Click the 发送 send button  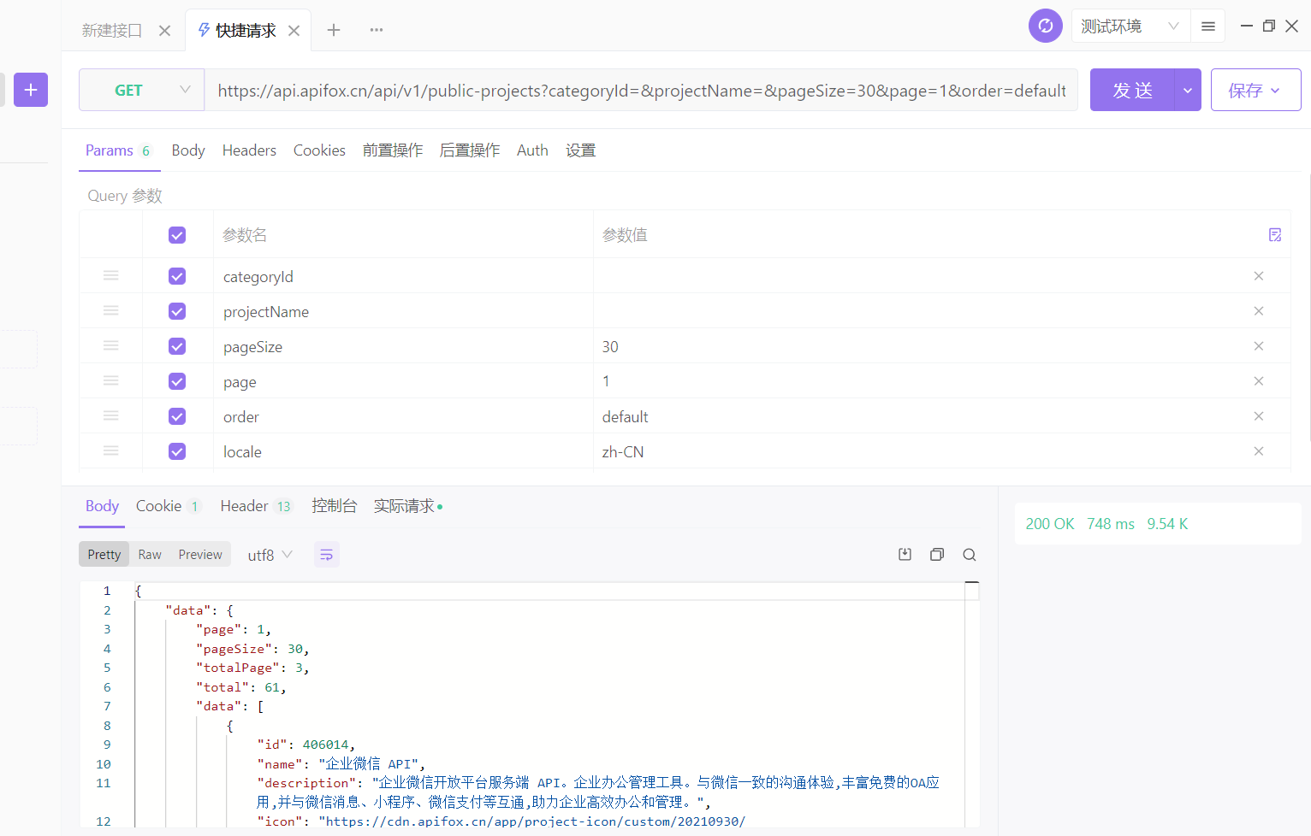click(1133, 90)
